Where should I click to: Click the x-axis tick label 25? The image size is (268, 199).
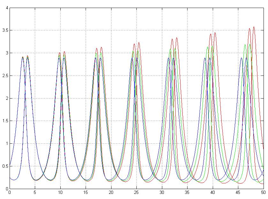[136, 193]
